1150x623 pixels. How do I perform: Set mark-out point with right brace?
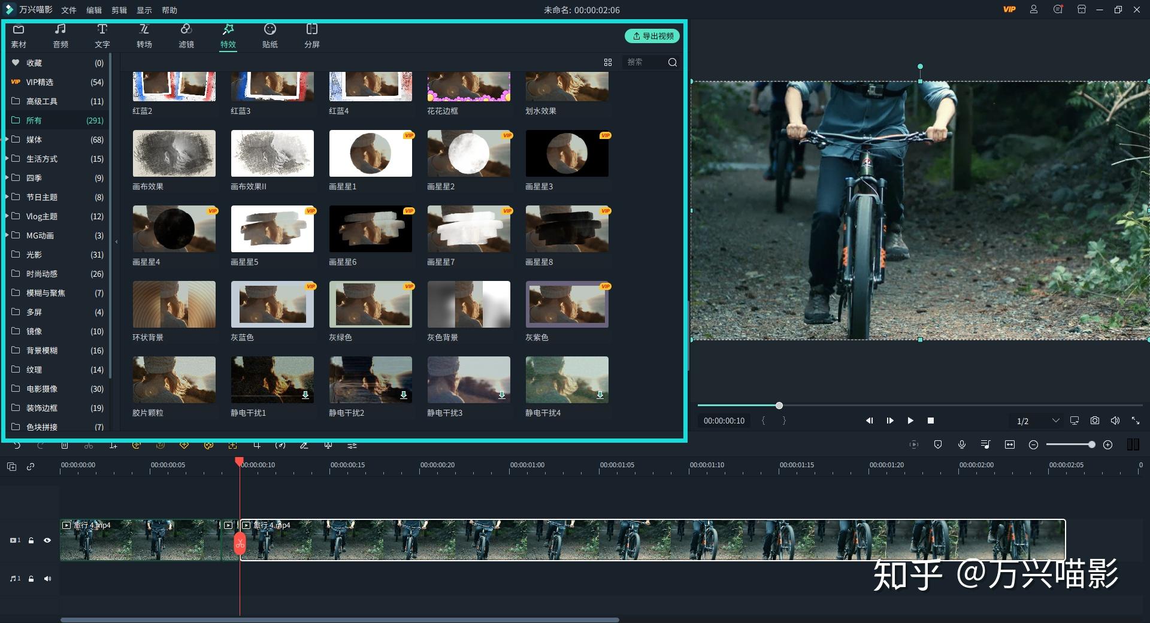tap(784, 421)
